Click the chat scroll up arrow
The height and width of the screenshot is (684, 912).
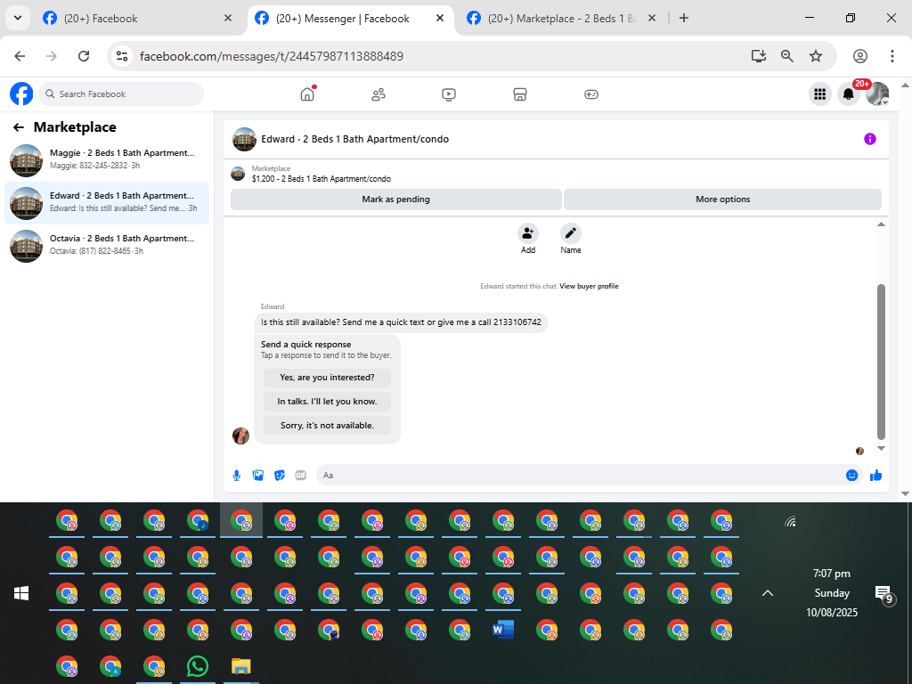[881, 224]
